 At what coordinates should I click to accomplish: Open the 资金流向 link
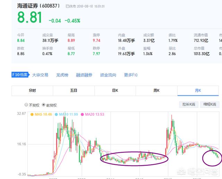108,75
